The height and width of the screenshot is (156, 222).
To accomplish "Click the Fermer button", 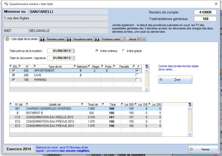I will [203, 149].
